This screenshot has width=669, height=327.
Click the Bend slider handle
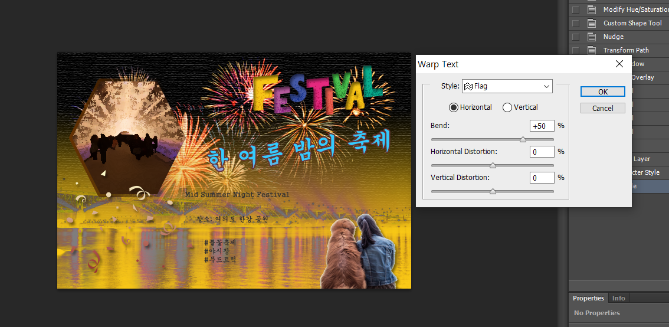[x=523, y=140]
